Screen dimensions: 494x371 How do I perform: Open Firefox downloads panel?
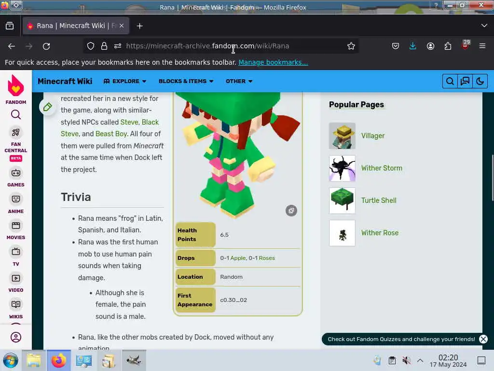click(413, 46)
